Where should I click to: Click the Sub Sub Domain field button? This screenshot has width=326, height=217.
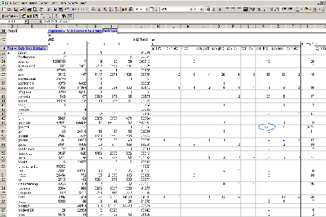[x=32, y=49]
